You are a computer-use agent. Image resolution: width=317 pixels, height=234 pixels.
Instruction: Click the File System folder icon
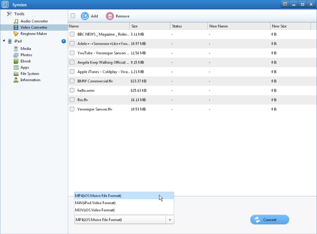coord(16,74)
